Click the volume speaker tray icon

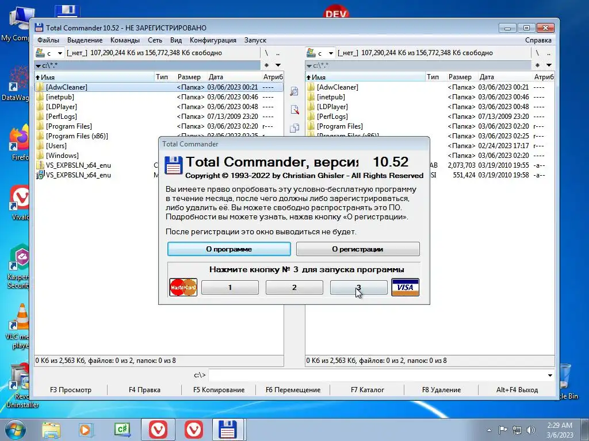(x=531, y=430)
